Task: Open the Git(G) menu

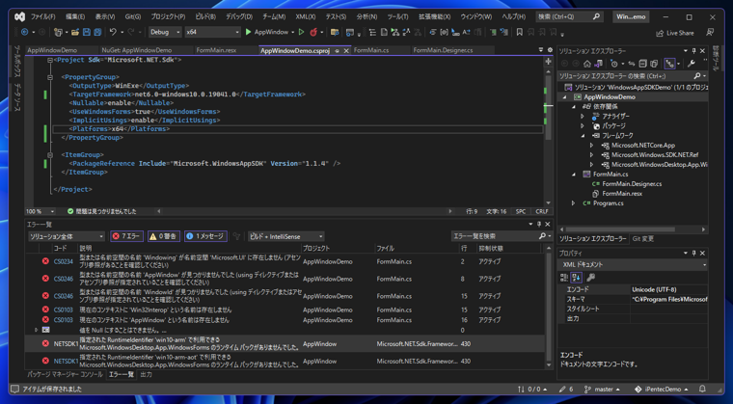Action: click(x=133, y=16)
